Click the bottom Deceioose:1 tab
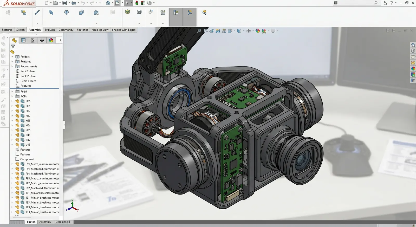The image size is (416, 227). point(63,222)
